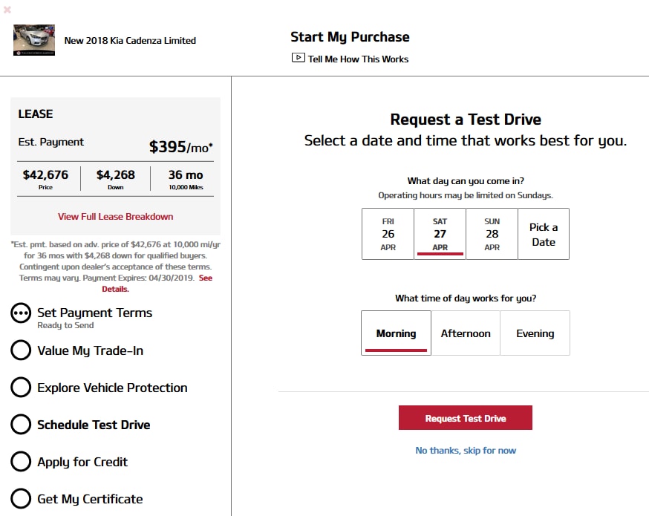Select the Morning time option
The width and height of the screenshot is (649, 516).
coord(396,333)
